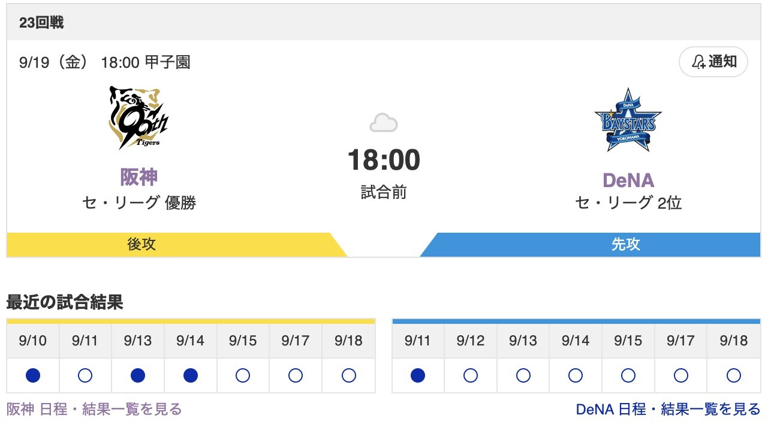Image resolution: width=771 pixels, height=433 pixels.
Task: Click DeNA's 9/12 open result circle
Action: 471,375
